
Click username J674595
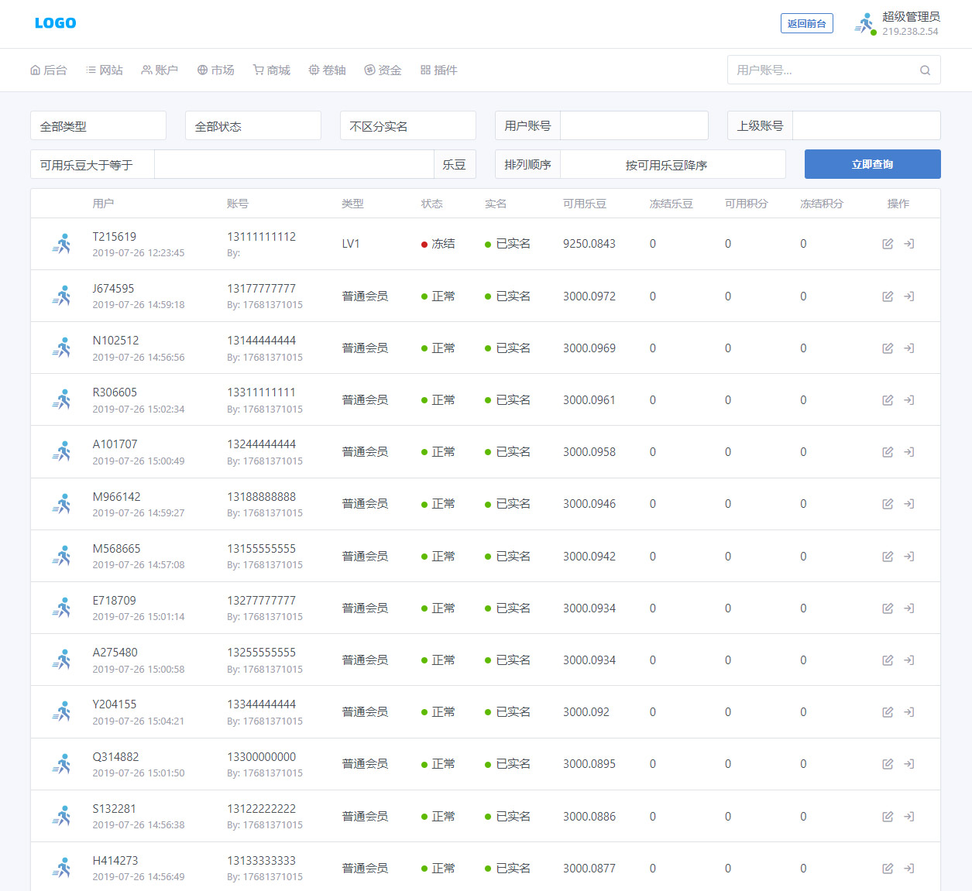click(x=113, y=289)
